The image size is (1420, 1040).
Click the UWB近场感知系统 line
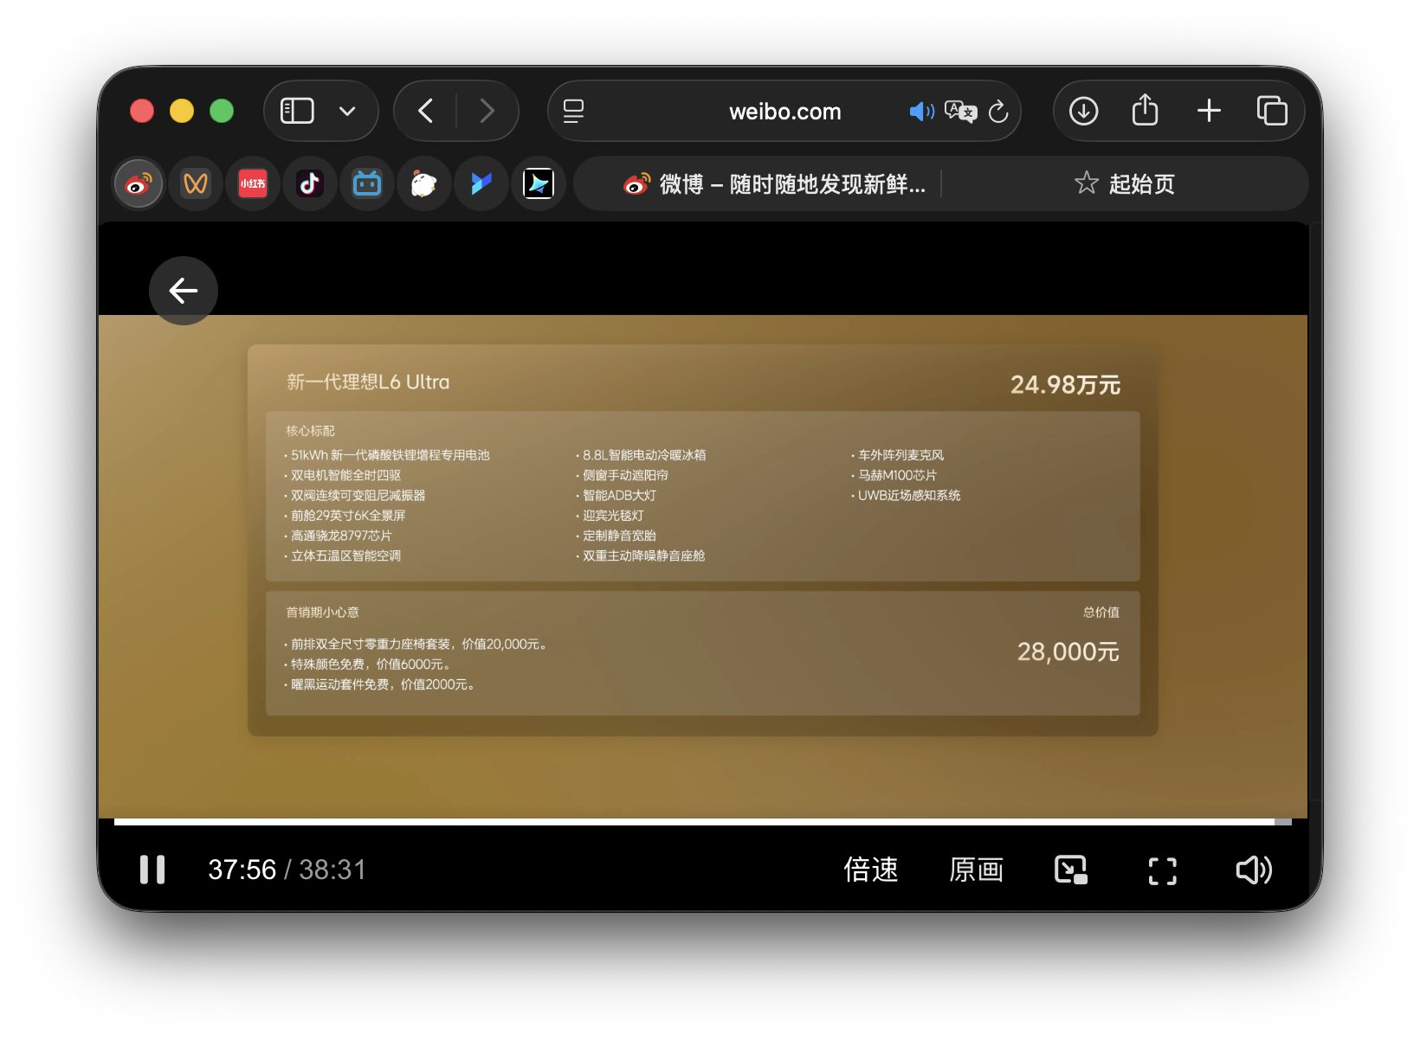(909, 496)
